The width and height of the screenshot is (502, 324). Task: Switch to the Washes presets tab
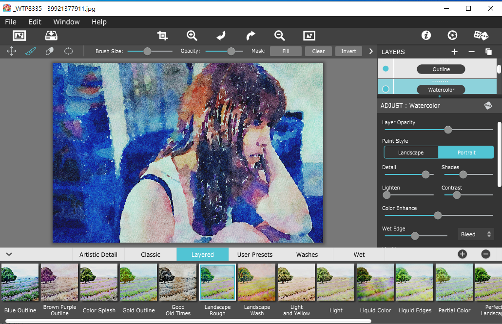tap(307, 254)
